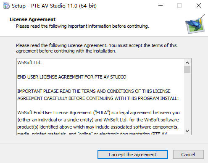The height and width of the screenshot is (163, 208).
Task: Minimize the setup window
Action: 161,6
